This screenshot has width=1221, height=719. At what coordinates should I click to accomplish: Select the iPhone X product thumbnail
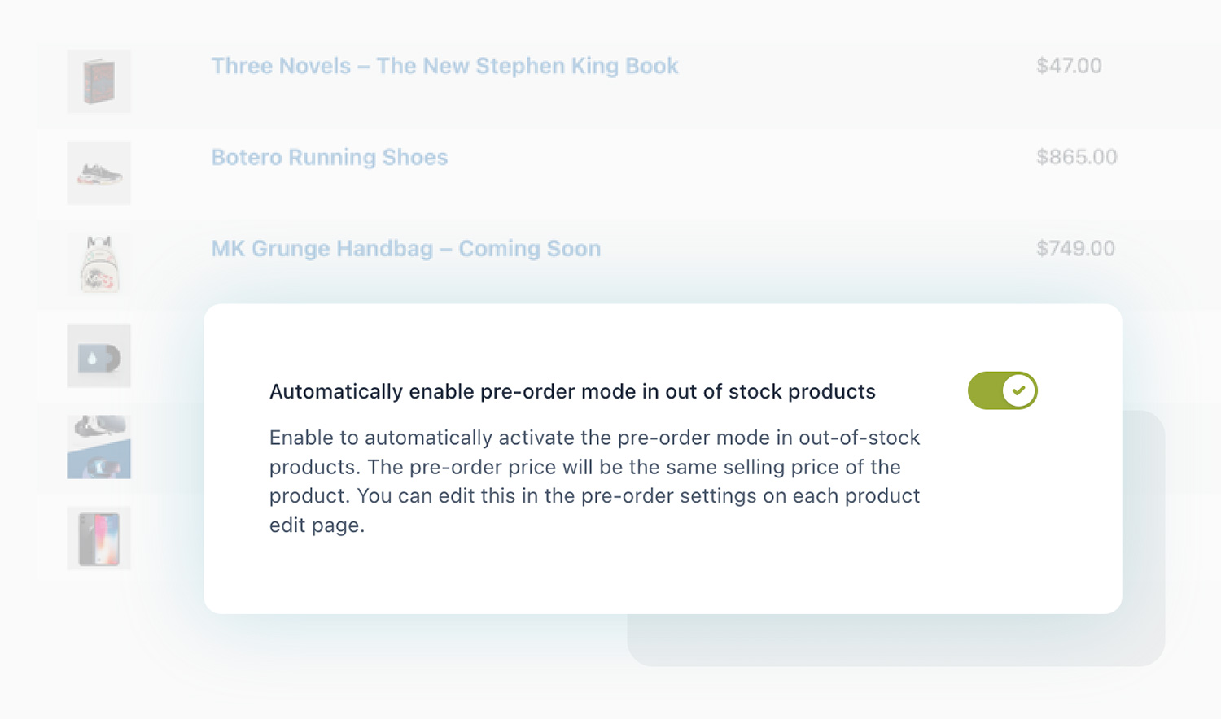[98, 538]
